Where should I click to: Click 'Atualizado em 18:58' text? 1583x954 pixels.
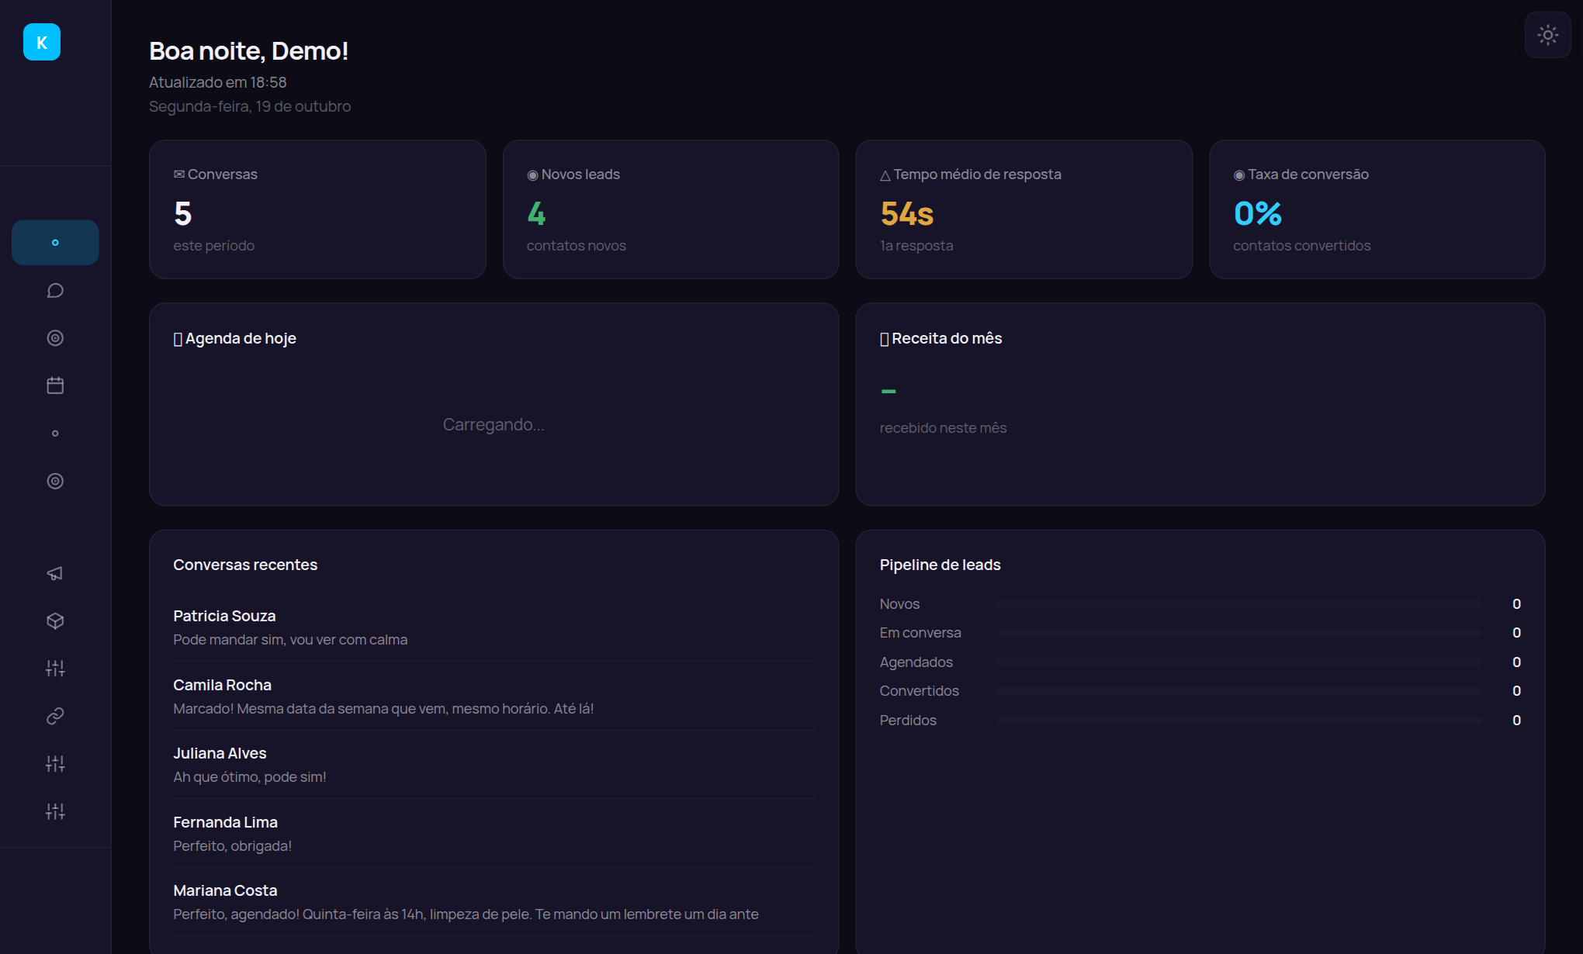click(218, 82)
